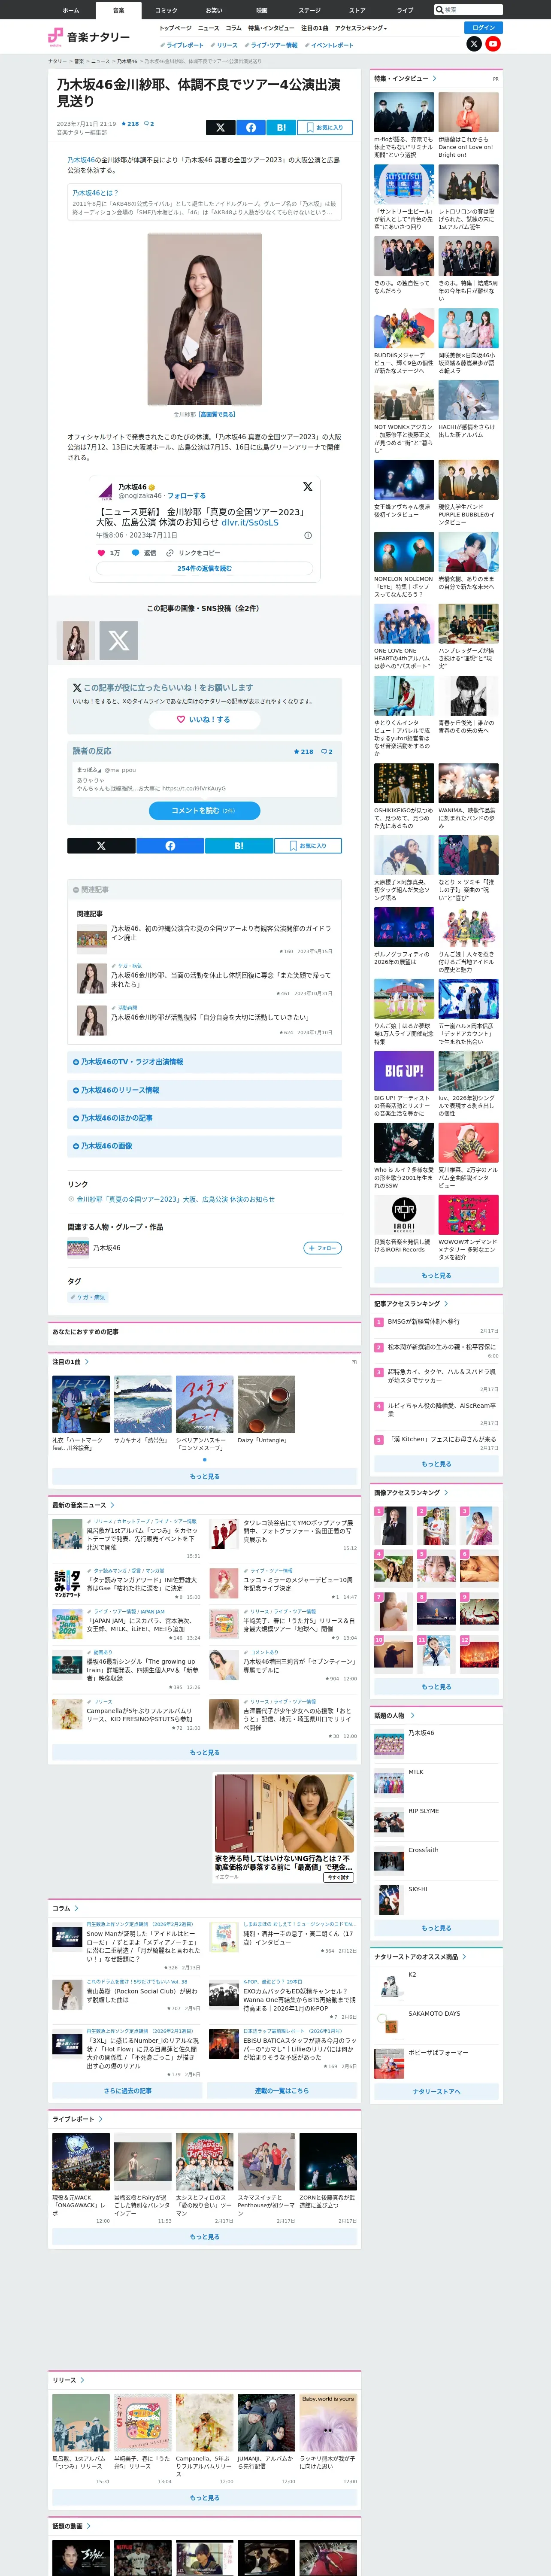
Task: Open the X post thumbnail in the article gallery
Action: point(119,640)
